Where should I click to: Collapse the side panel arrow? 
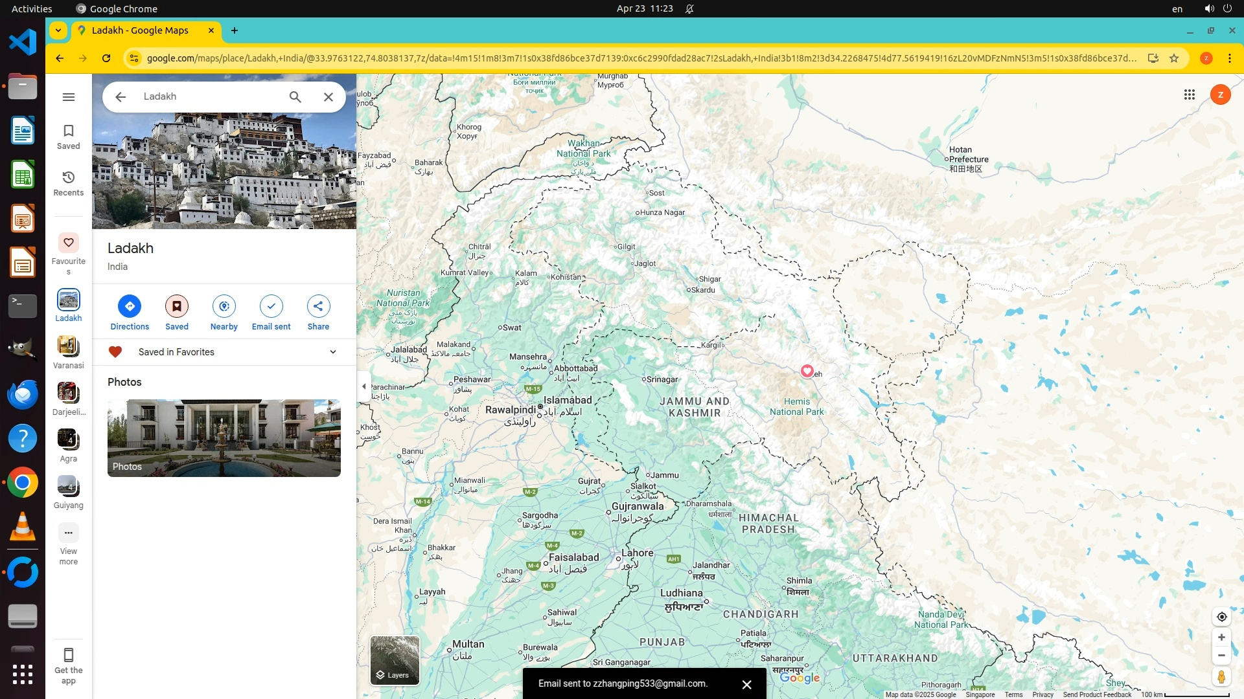click(364, 386)
